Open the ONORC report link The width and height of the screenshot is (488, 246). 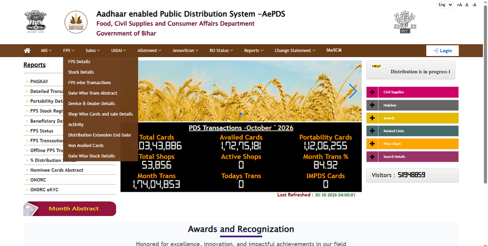[38, 180]
